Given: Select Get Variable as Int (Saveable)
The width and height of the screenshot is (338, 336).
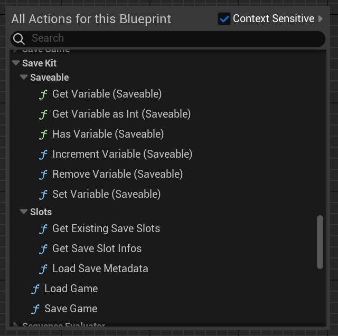Looking at the screenshot, I should [x=121, y=114].
